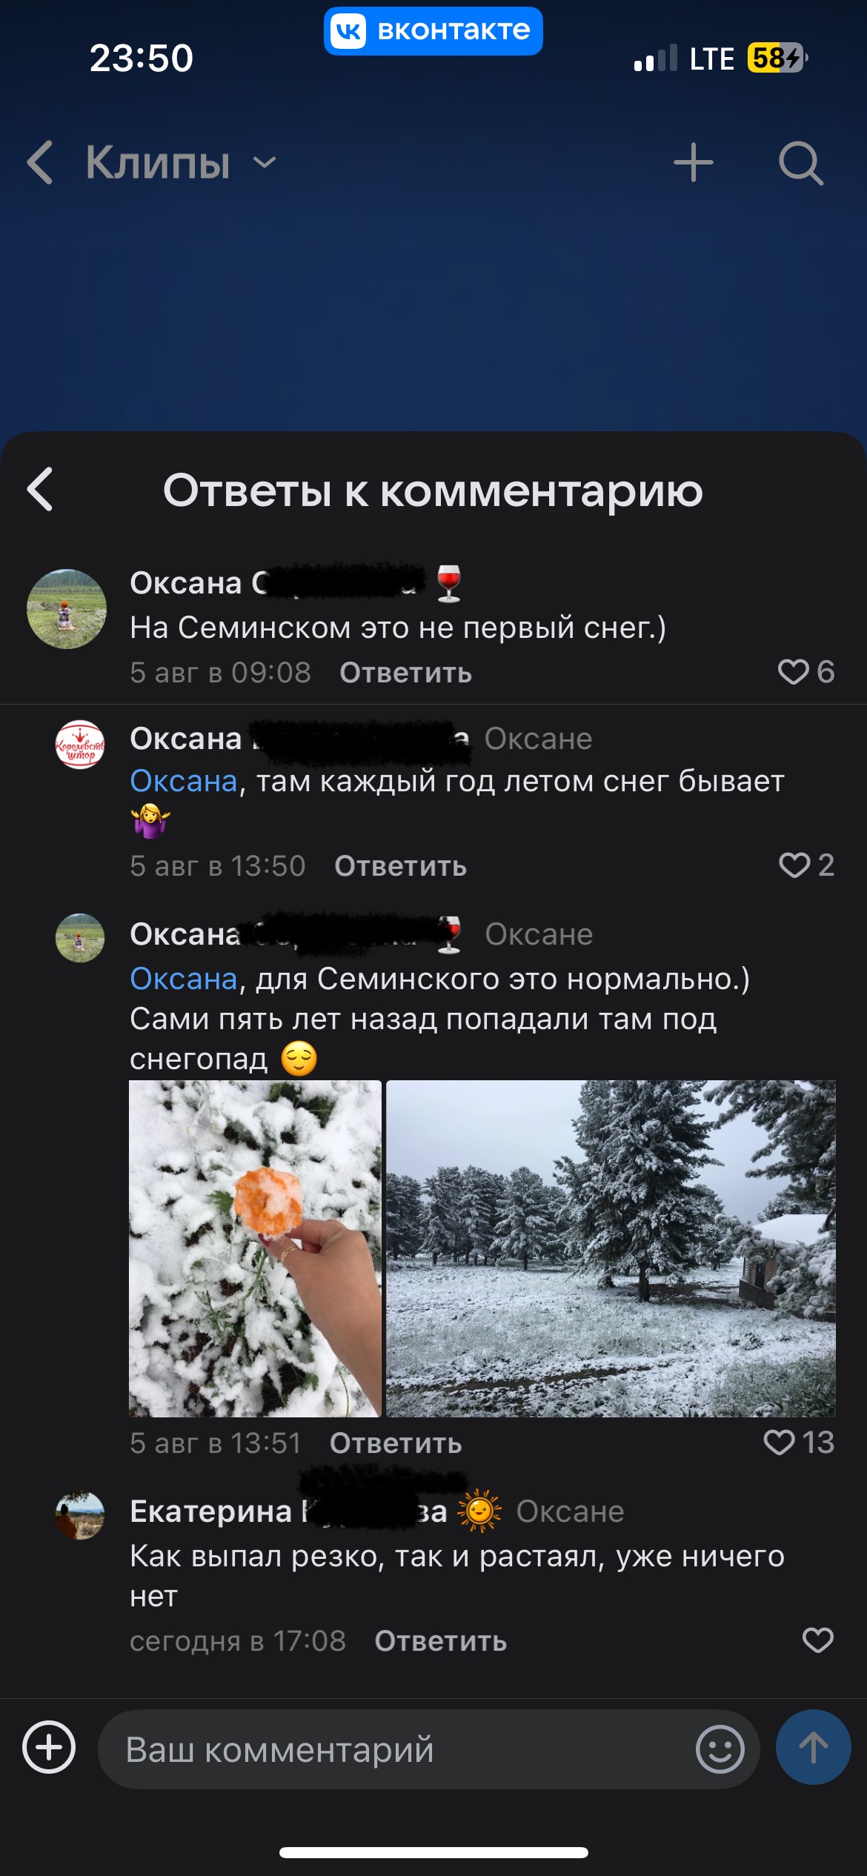This screenshot has height=1876, width=867.
Task: Open the emoji picker in comment field
Action: [x=720, y=1749]
